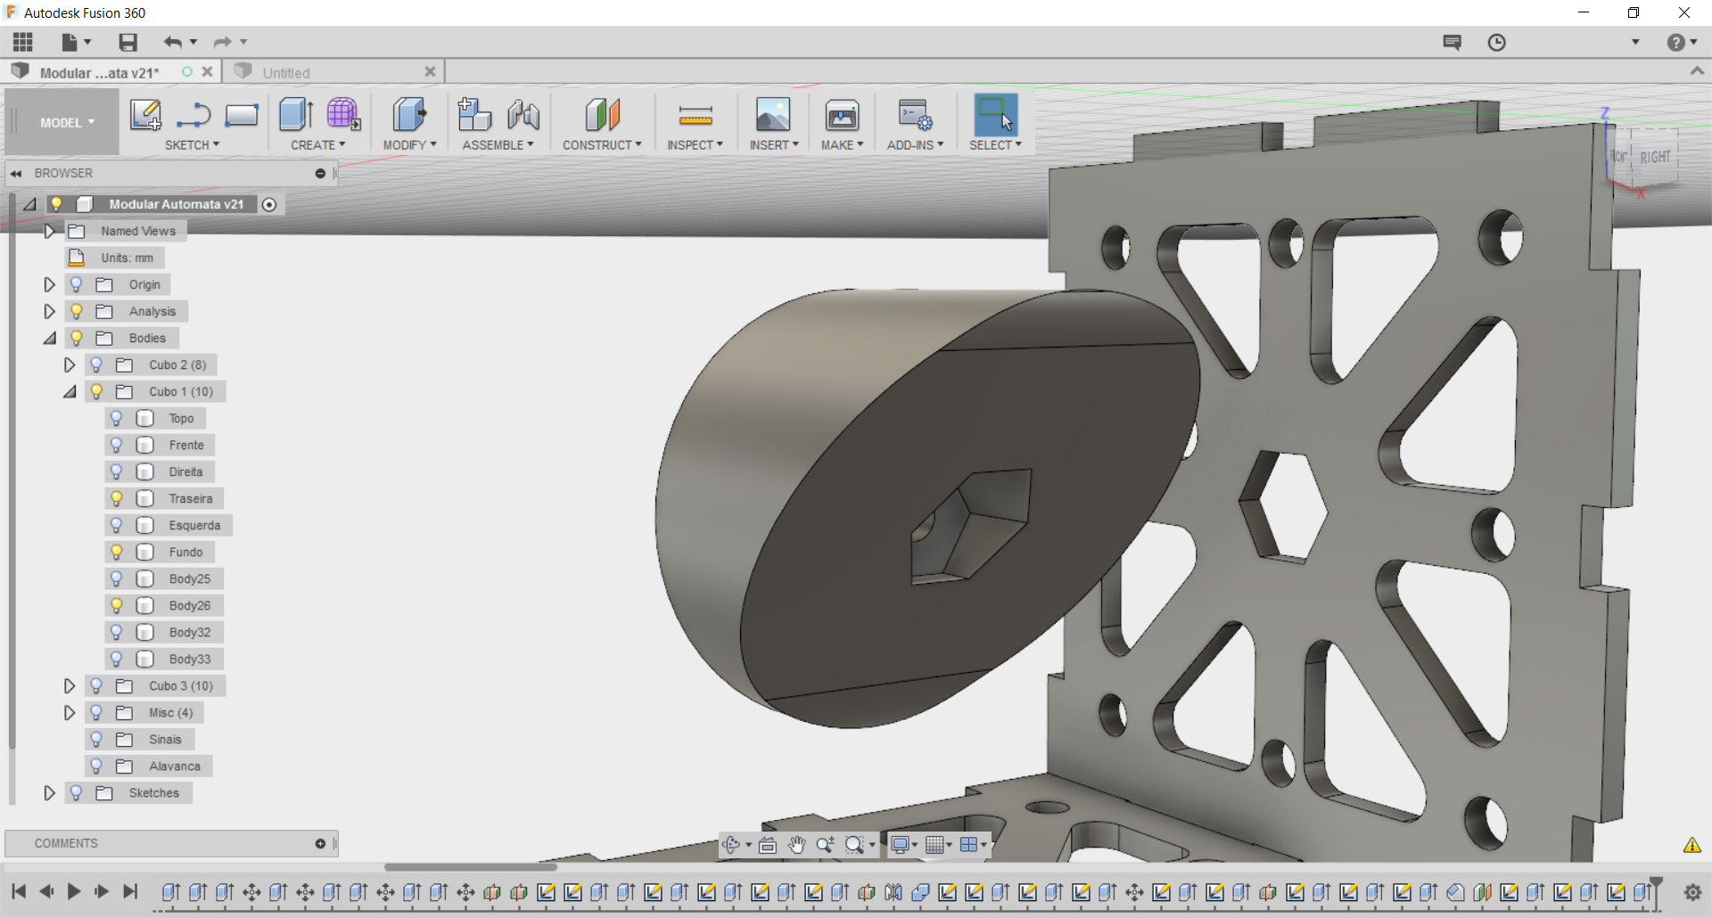Activate the Pan hand tool
1712x918 pixels.
(796, 845)
